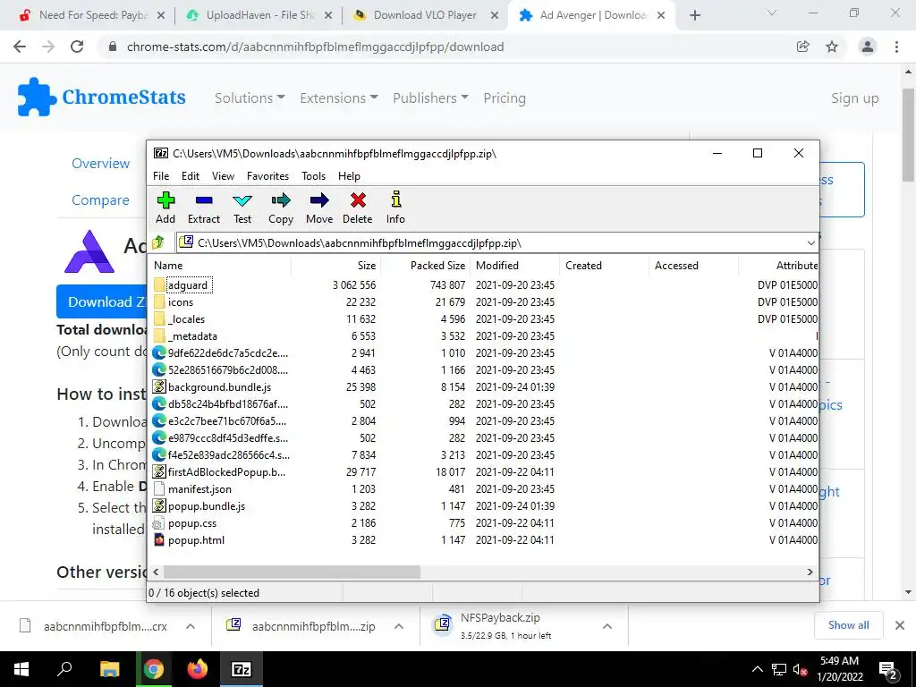This screenshot has height=687, width=916.
Task: Expand the 7-Zip path dropdown
Action: tap(810, 242)
